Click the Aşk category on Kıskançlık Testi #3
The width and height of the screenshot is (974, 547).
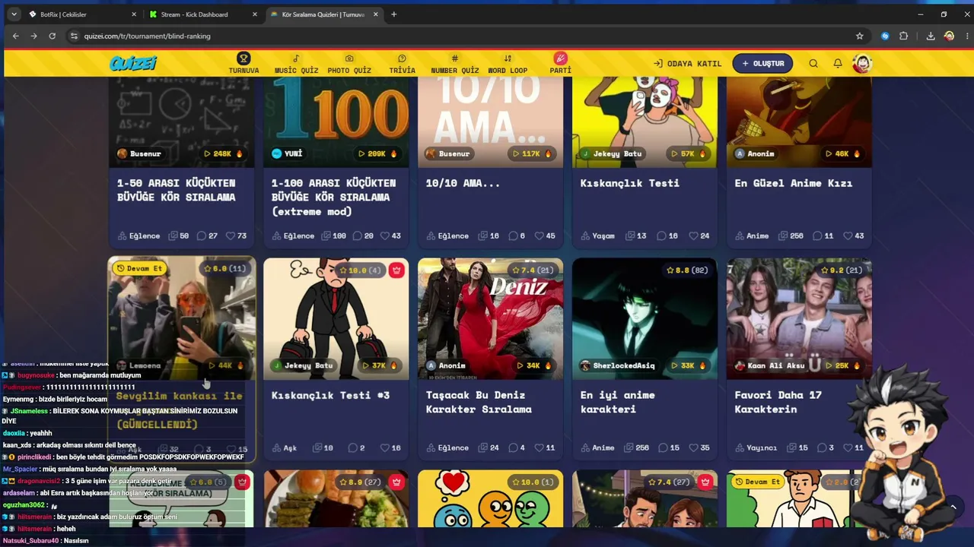284,447
